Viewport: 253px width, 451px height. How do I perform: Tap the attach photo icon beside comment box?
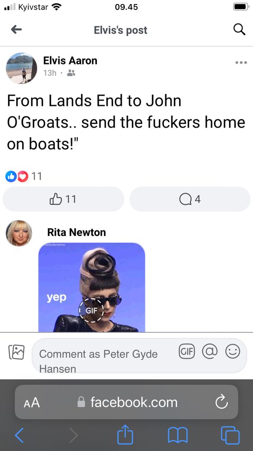pos(17,352)
